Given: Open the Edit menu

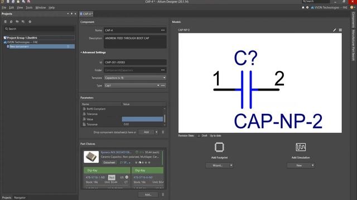Looking at the screenshot, I should (11, 7).
